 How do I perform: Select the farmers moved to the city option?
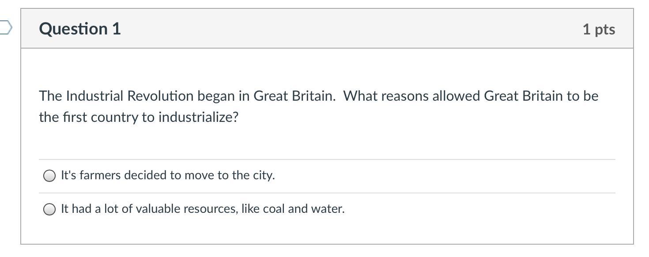(x=49, y=176)
